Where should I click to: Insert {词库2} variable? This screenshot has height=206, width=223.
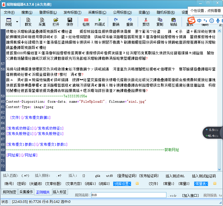(104, 184)
